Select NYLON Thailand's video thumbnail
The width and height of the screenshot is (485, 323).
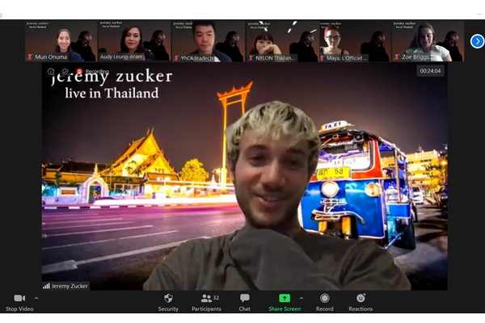pos(282,41)
